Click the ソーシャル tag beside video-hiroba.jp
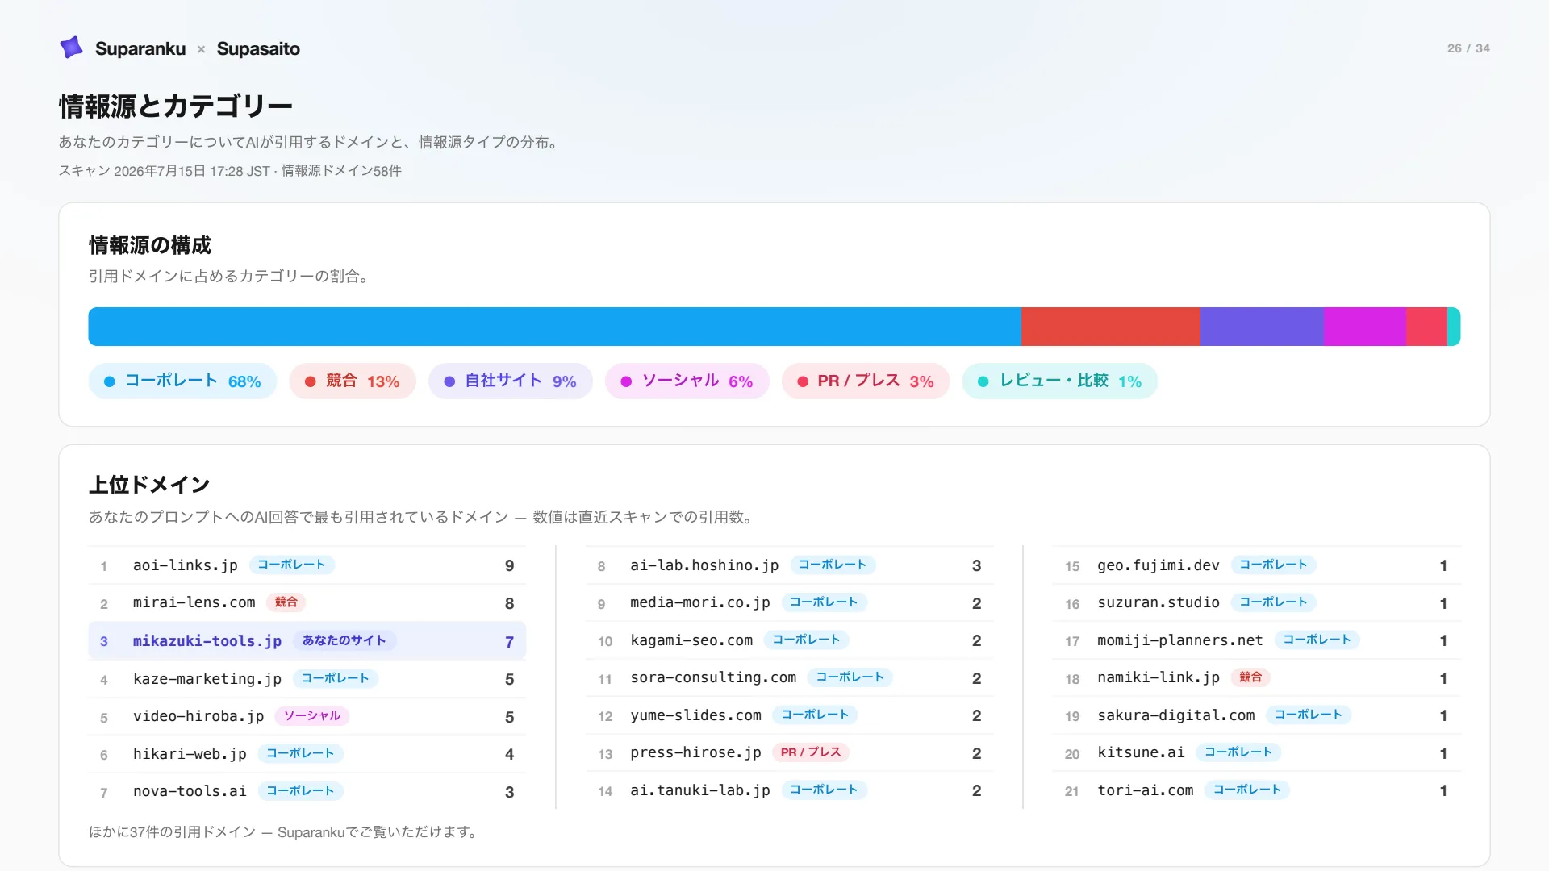Image resolution: width=1549 pixels, height=871 pixels. (312, 715)
